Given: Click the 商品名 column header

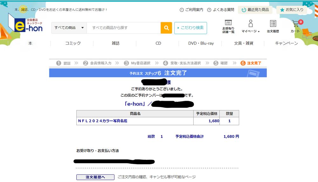Looking at the screenshot, I should click(x=135, y=114).
